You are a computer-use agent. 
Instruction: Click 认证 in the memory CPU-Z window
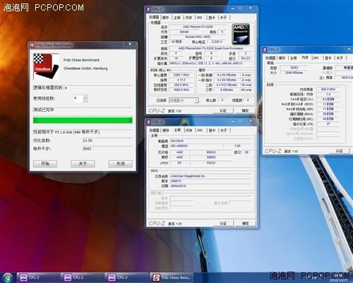pos(339,151)
